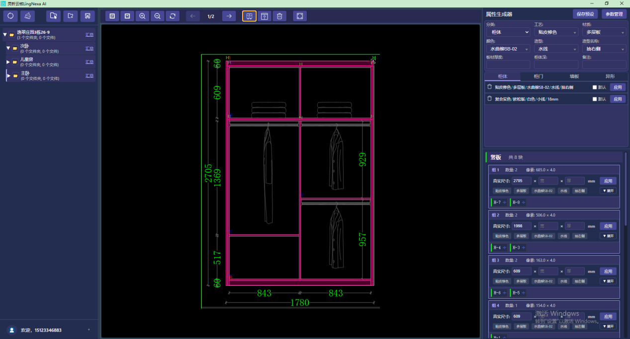Viewport: 630px width, 339px height.
Task: Apply the 贴皮修色 preset with 应用
Action: [x=618, y=87]
